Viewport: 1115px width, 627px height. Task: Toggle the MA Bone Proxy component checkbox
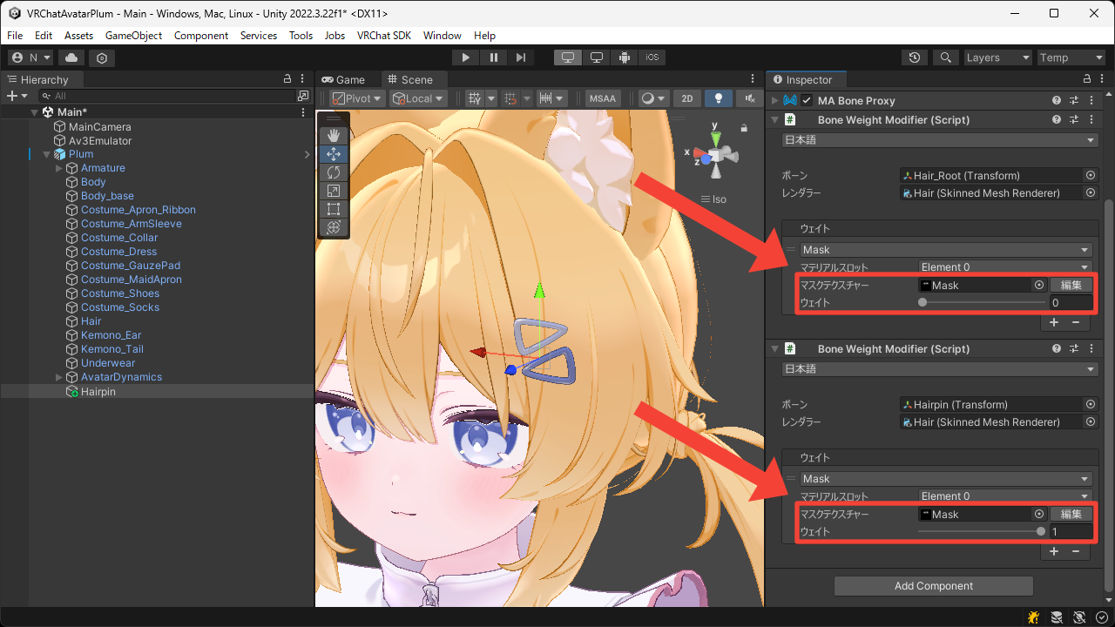click(807, 101)
